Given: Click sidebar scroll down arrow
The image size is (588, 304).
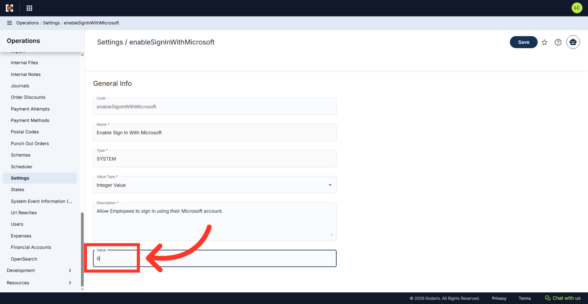Looking at the screenshot, I should point(82,289).
